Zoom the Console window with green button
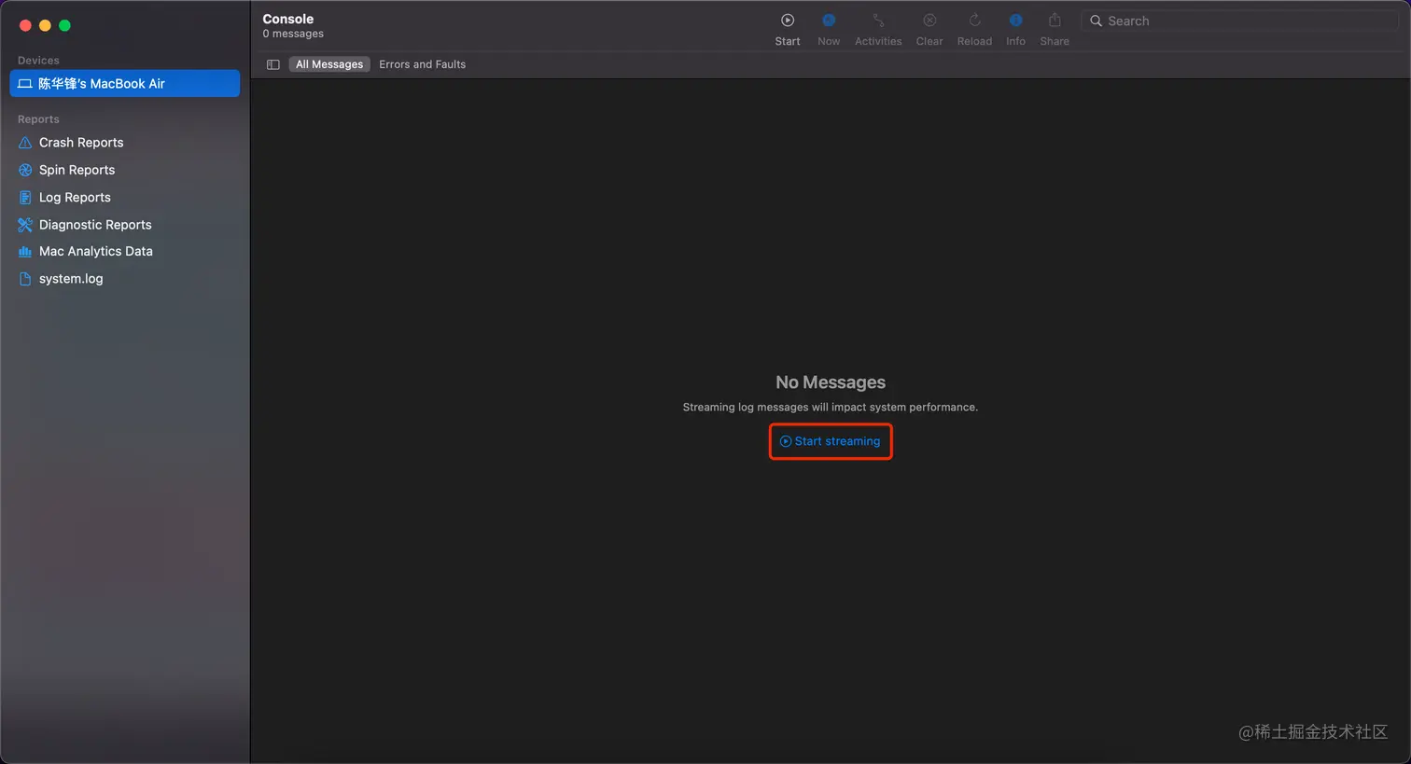 [x=64, y=25]
